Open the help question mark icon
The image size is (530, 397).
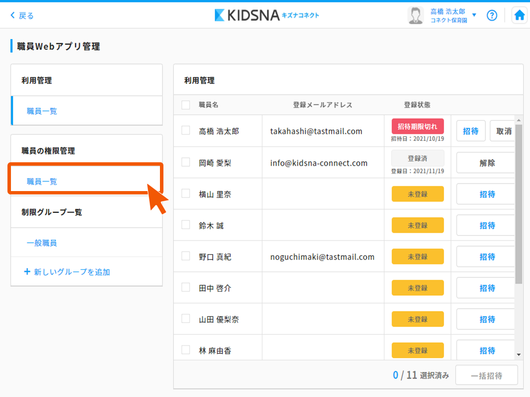click(x=492, y=15)
